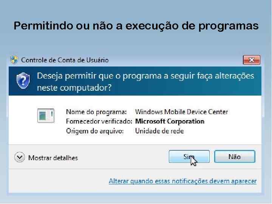Click the 'neste computador?' line in the banner
The height and width of the screenshot is (204, 272).
click(74, 88)
